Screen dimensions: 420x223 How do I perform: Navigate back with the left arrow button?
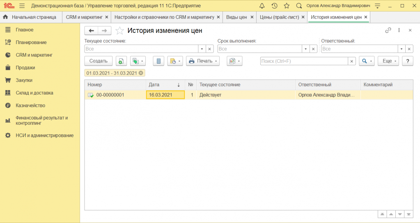click(x=91, y=30)
